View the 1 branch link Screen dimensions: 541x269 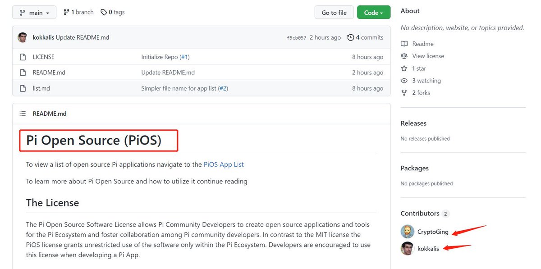click(78, 12)
